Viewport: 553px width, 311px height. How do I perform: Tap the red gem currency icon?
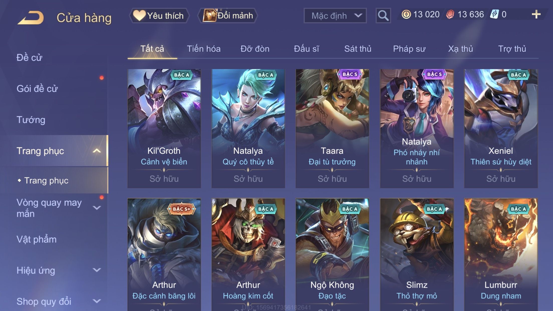pos(450,14)
